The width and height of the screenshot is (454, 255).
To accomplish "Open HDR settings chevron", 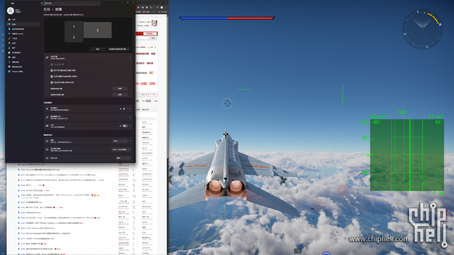I will [x=130, y=126].
